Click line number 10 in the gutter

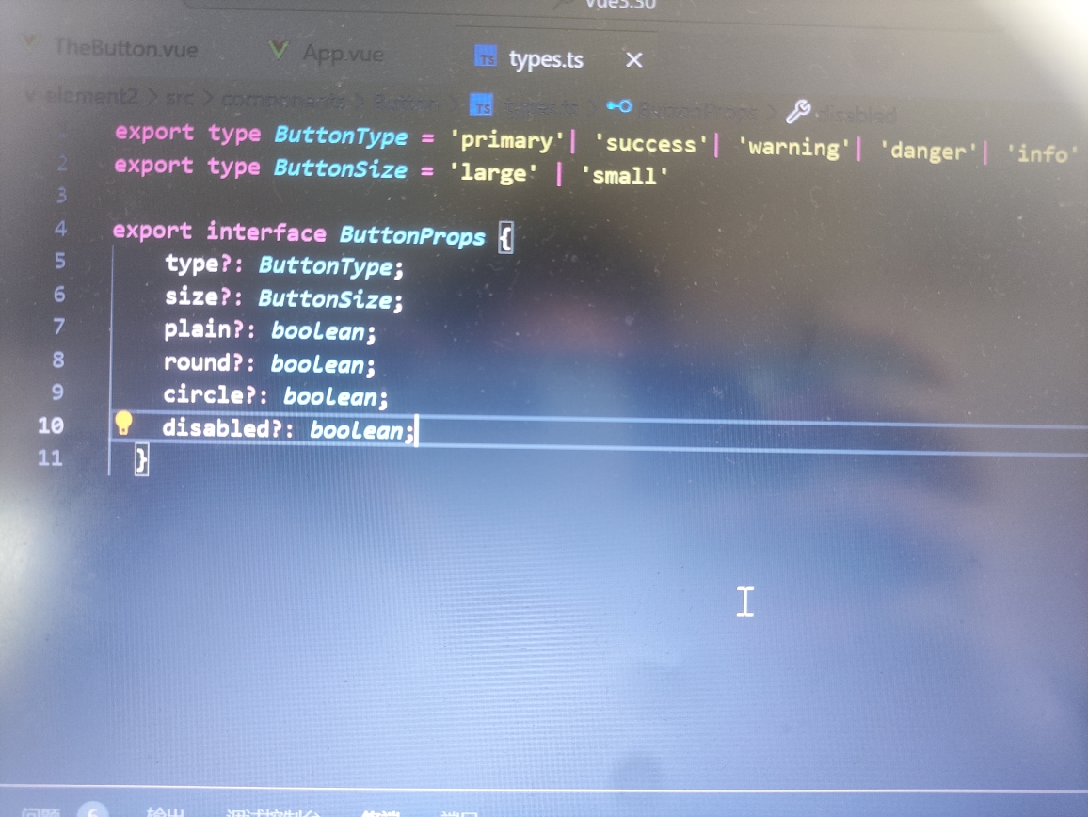pos(51,425)
